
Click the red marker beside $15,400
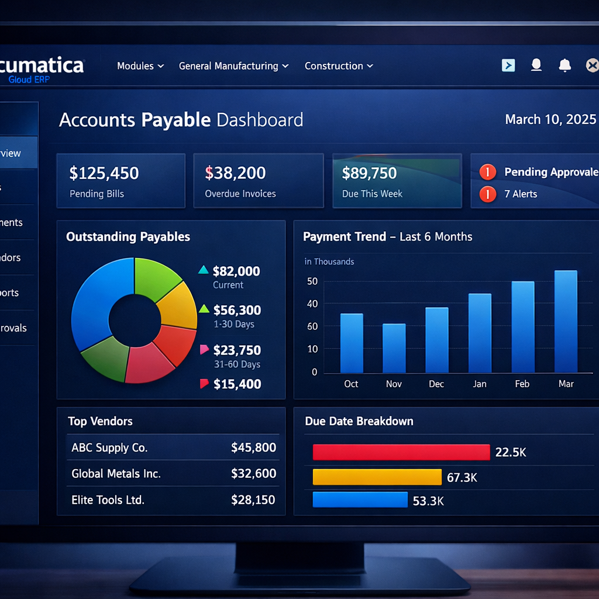204,384
